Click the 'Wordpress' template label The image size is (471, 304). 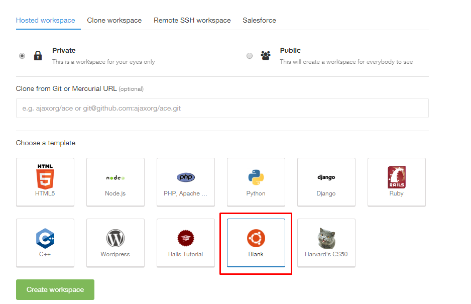(115, 254)
